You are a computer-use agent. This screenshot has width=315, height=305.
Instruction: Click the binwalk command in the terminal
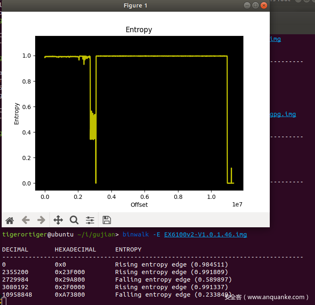(135, 234)
